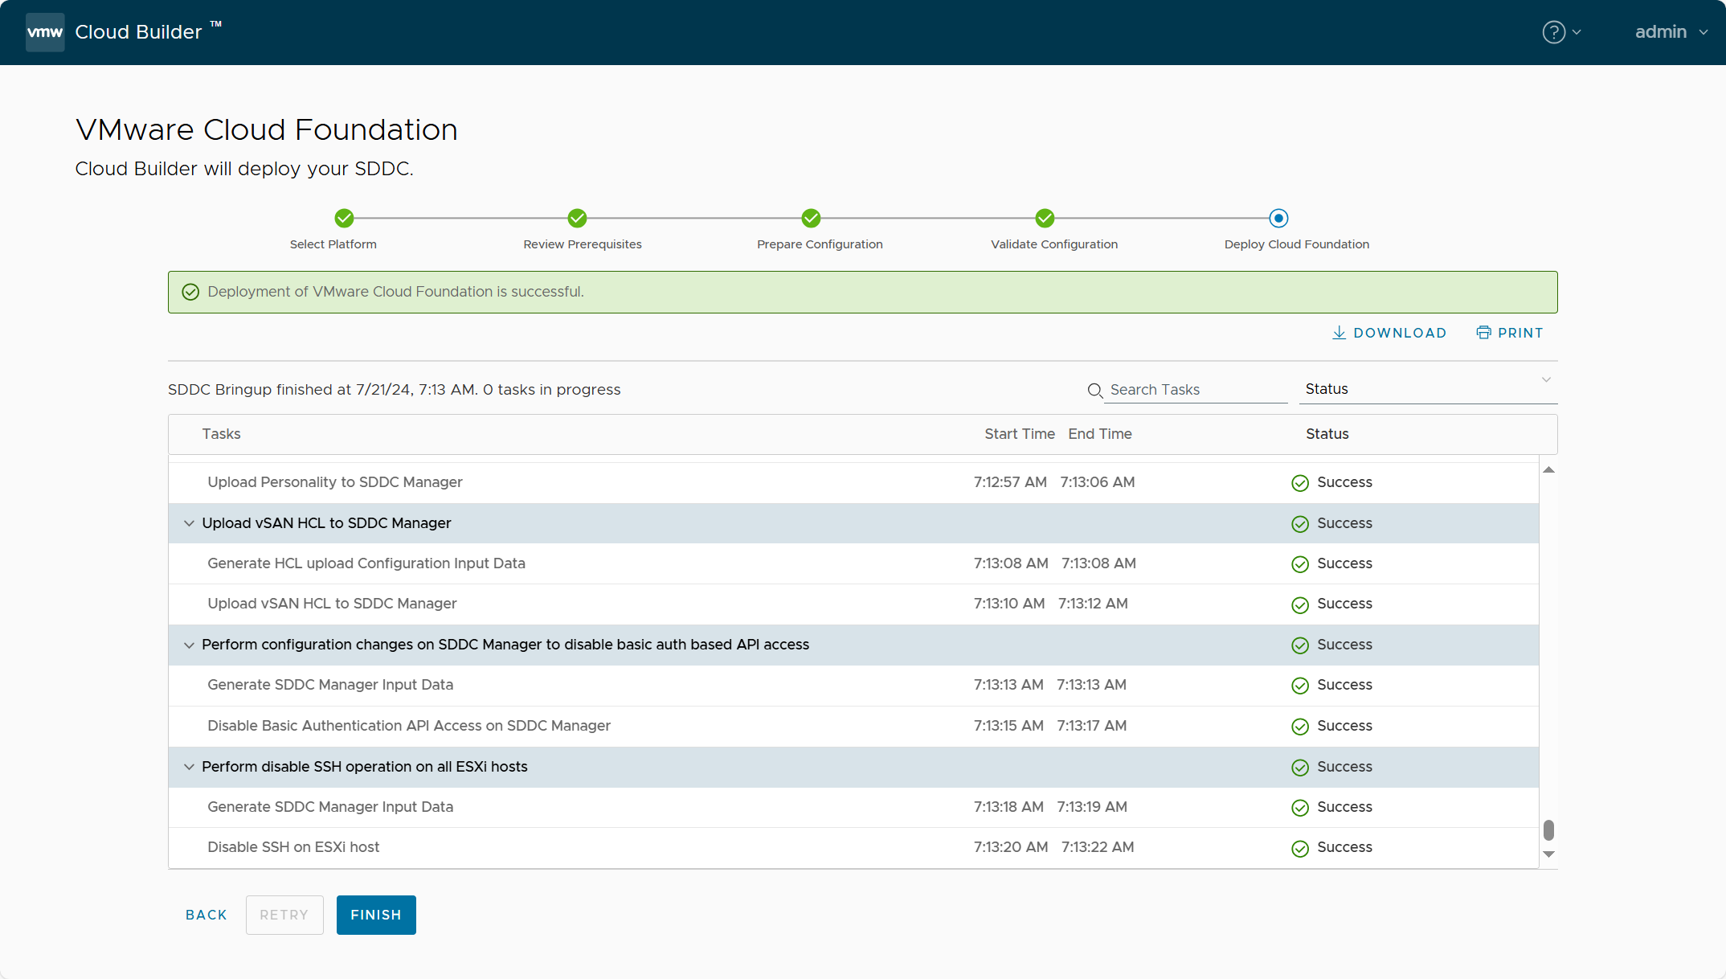Focus the Search Tasks input field
The height and width of the screenshot is (979, 1726).
[1197, 390]
